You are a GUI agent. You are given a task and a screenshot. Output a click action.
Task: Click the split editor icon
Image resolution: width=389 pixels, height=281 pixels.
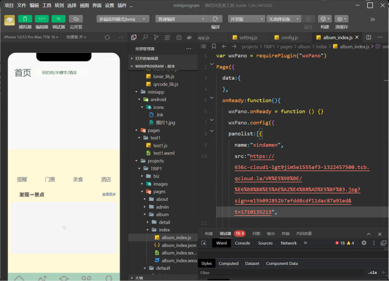[x=369, y=37]
